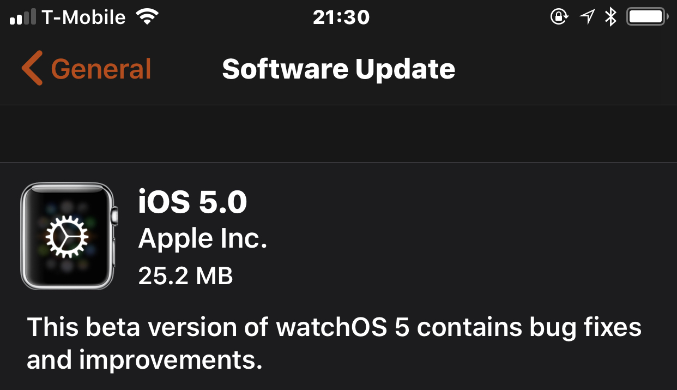Tap the empty section above update details
Screen dimensions: 677x390
338,134
